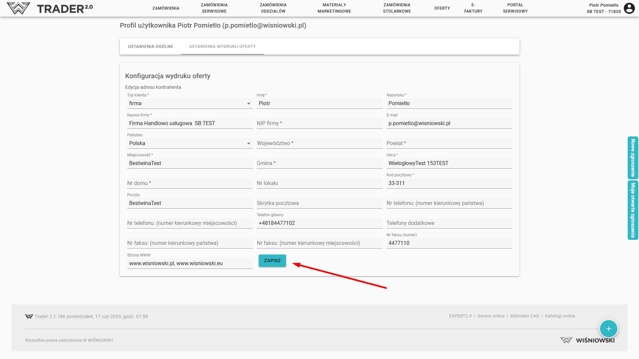Select Ustawienia wydruku oferty tab
The image size is (639, 359).
coord(222,47)
